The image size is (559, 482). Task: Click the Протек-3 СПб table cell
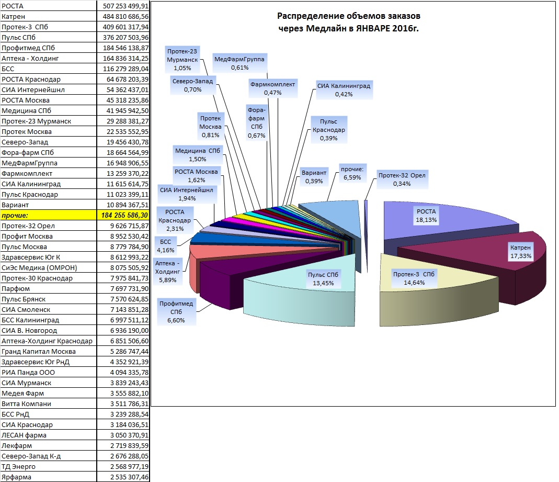coord(48,27)
